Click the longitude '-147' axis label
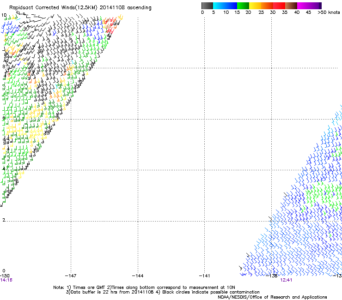This screenshot has width=342, height=300. (71, 276)
